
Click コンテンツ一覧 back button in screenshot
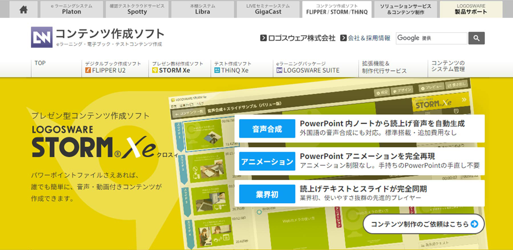click(x=189, y=113)
